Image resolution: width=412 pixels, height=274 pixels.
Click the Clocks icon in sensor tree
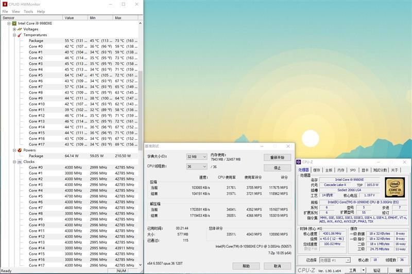[x=20, y=162]
